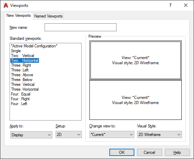Pick Four: Equal from the list
This screenshot has height=159, width=194.
21,94
